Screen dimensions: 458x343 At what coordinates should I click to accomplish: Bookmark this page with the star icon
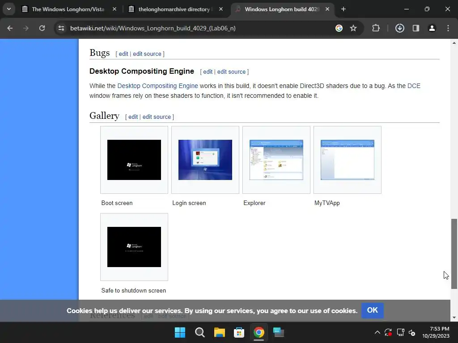tap(353, 28)
